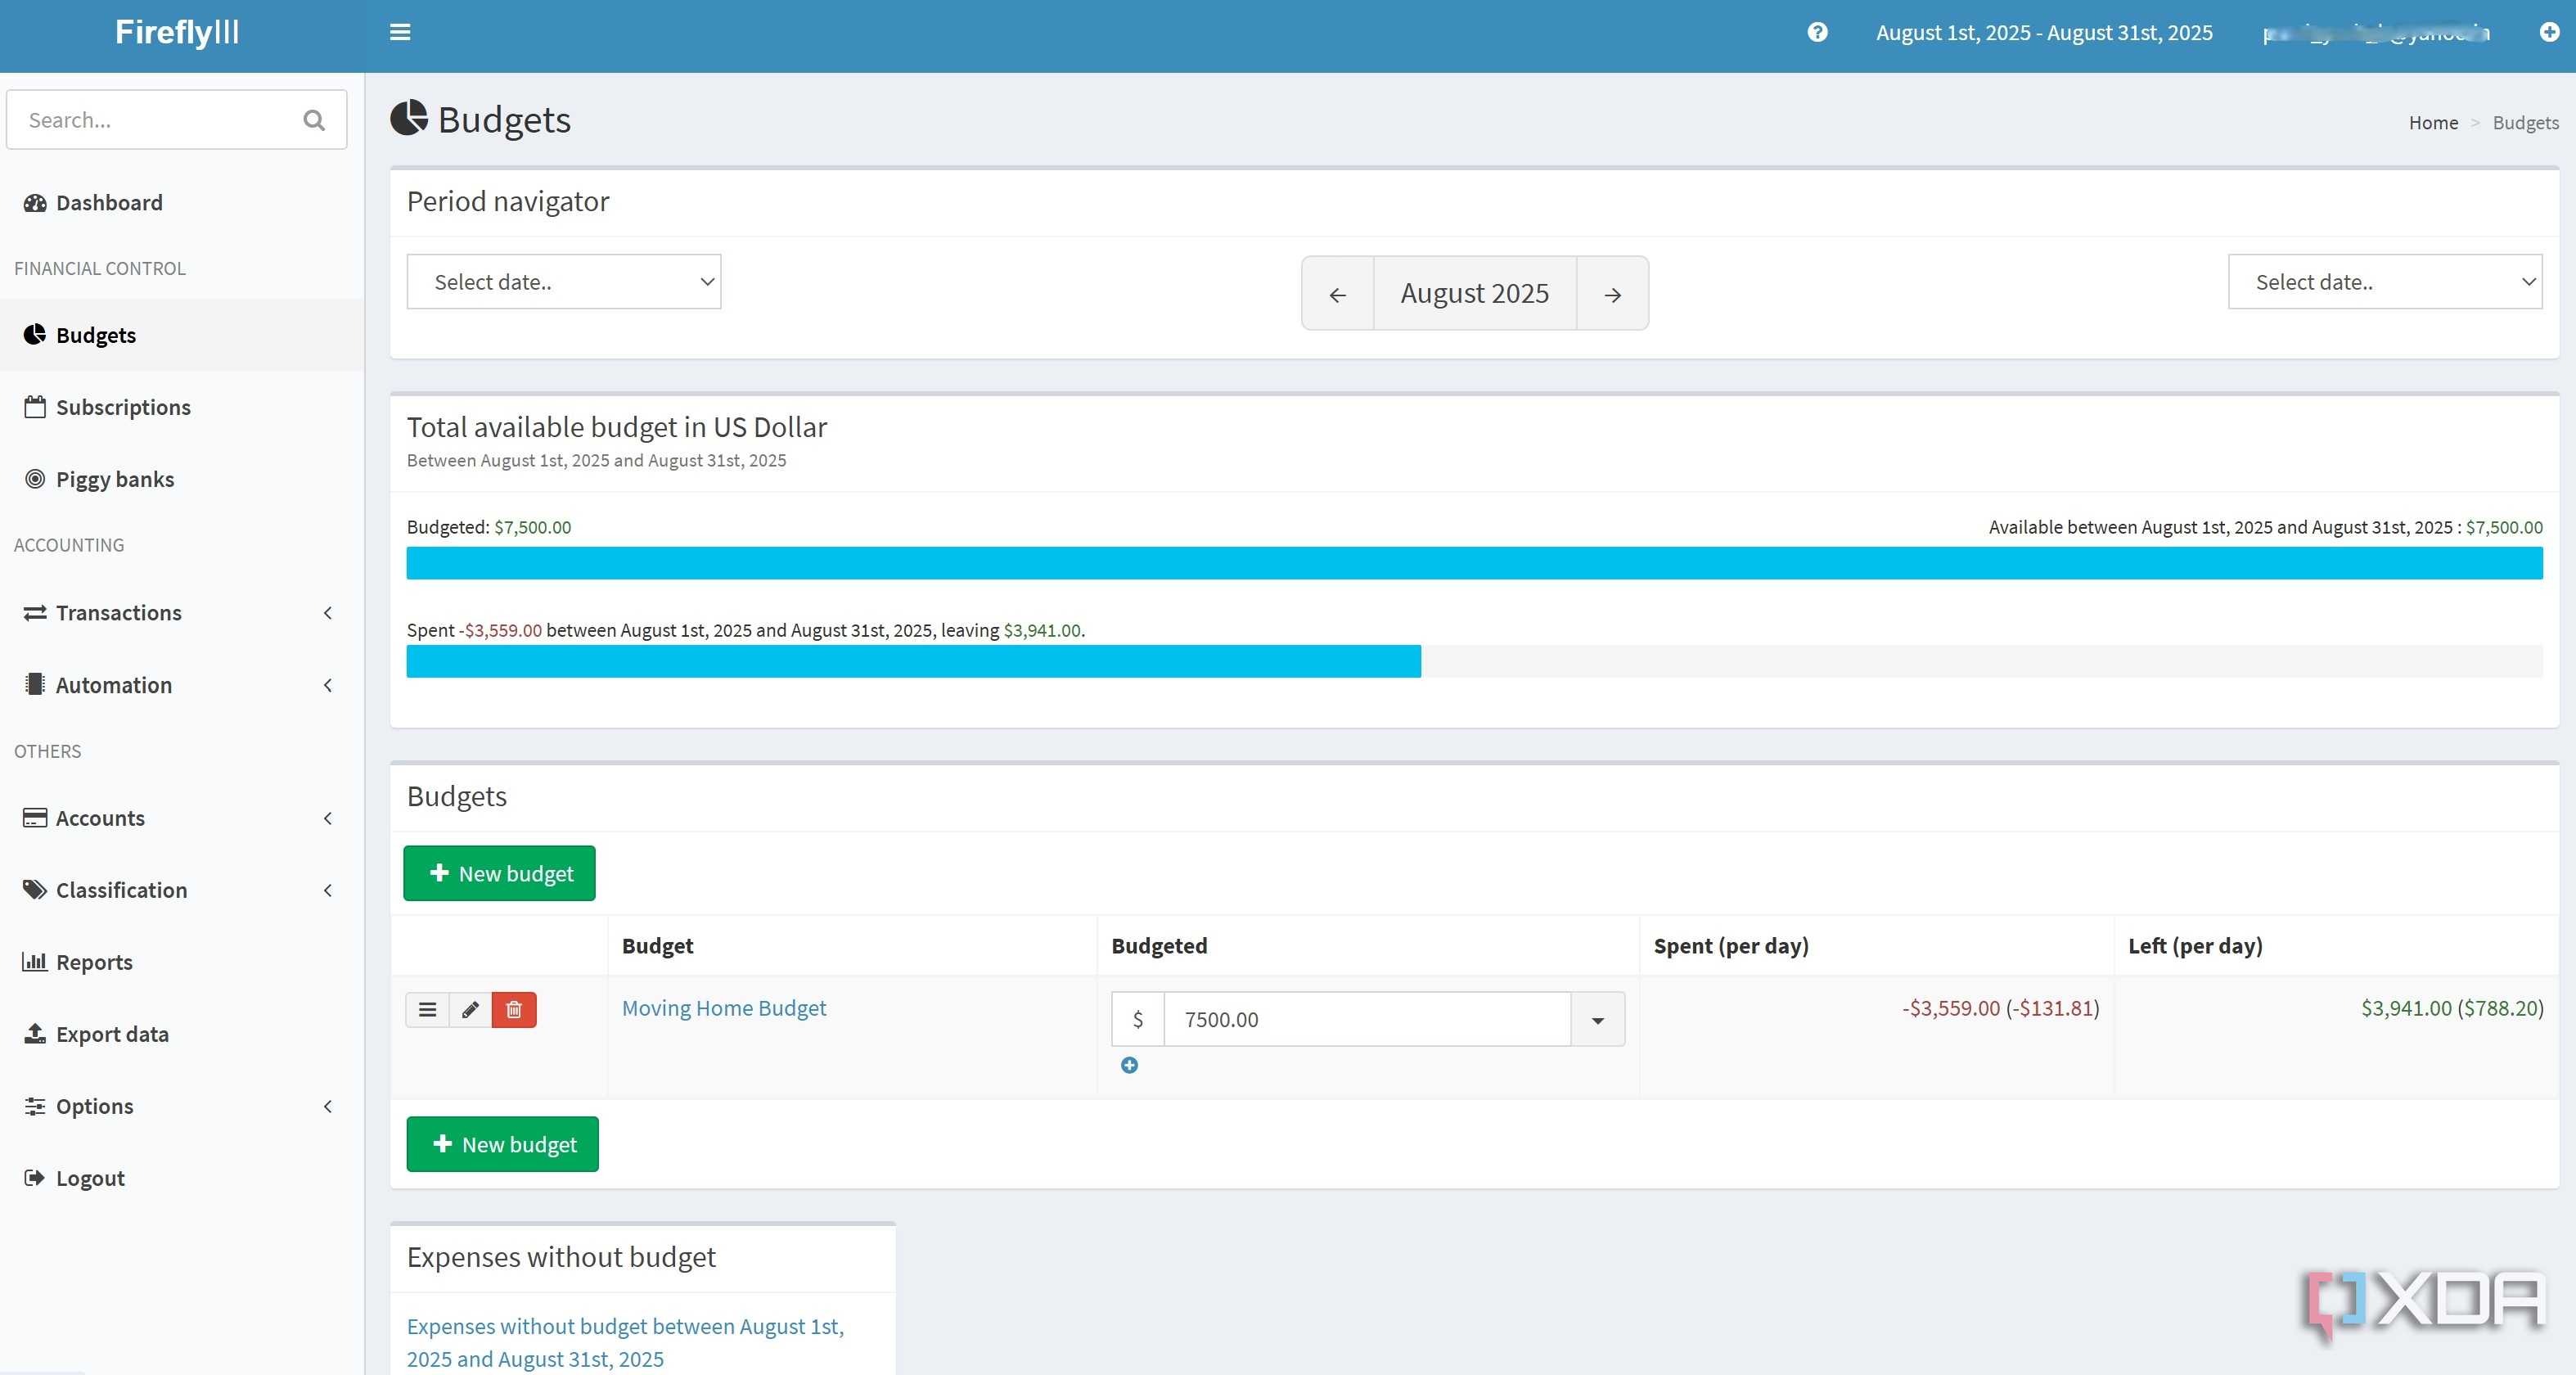Open Piggy banks in the sidebar
Viewport: 2576px width, 1375px height.
pos(182,479)
